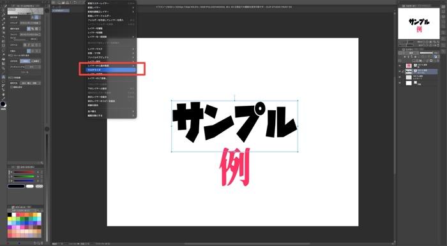
Task: Click the pink 例 character on canvas
Action: [234, 166]
